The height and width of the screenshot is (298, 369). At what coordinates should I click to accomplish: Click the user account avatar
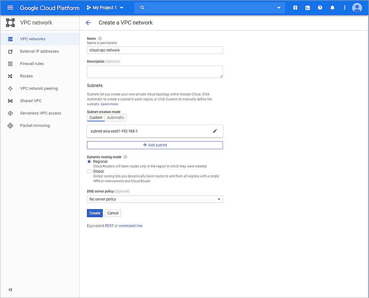point(357,8)
